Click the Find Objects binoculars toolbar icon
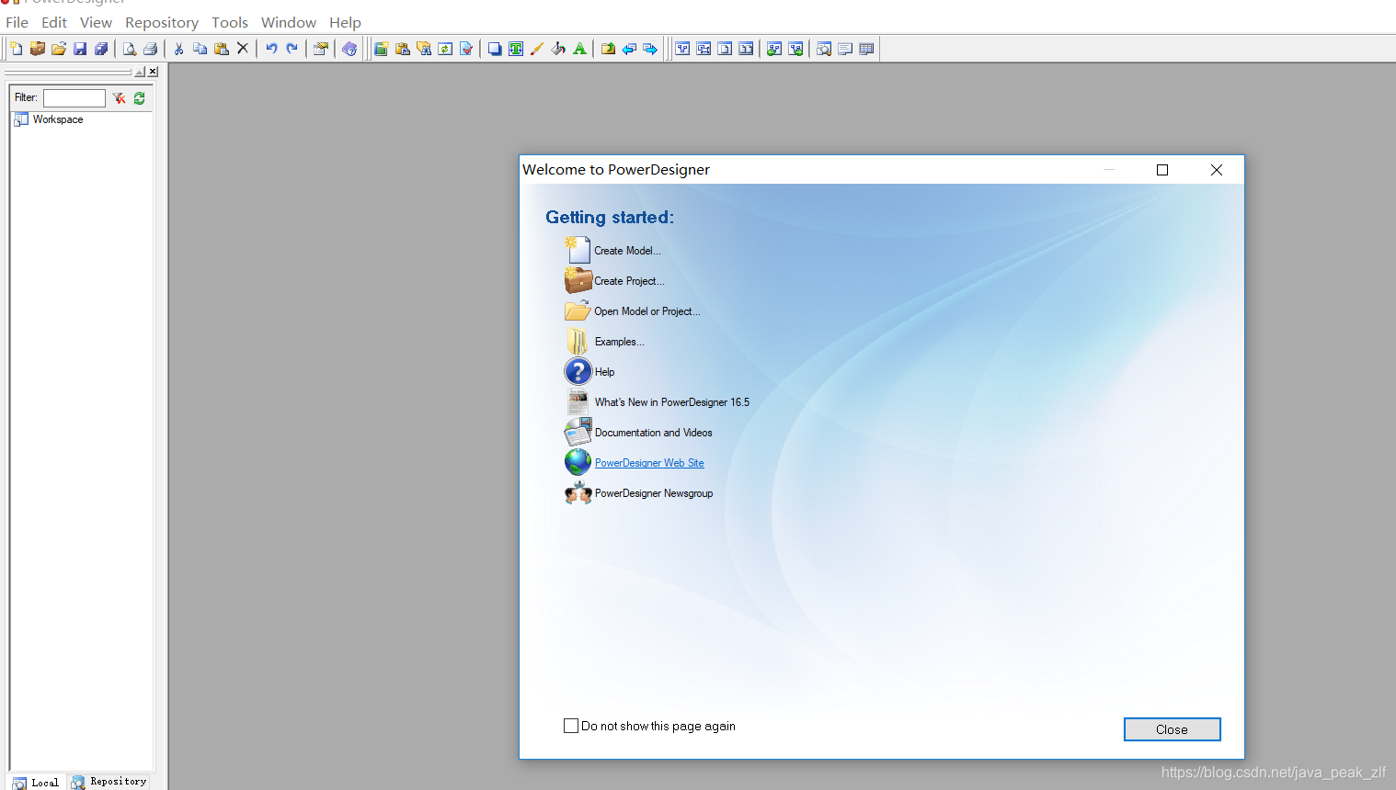This screenshot has width=1396, height=790. [x=424, y=49]
